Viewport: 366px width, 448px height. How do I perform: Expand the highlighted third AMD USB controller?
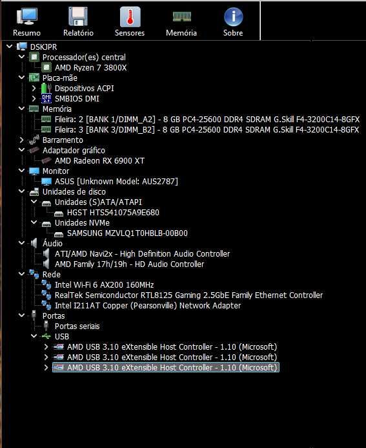pyautogui.click(x=46, y=367)
